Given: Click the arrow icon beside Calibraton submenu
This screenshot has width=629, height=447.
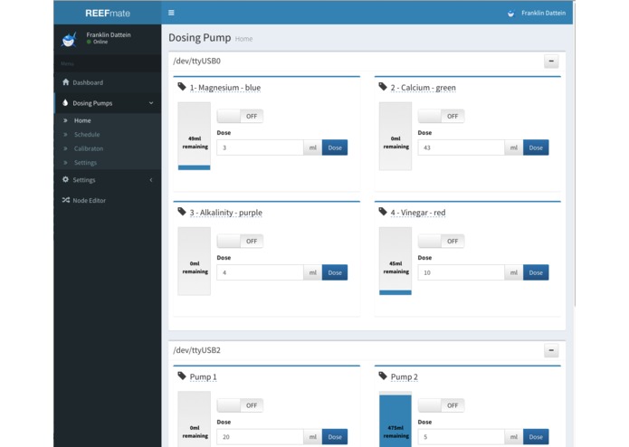Looking at the screenshot, I should point(65,148).
